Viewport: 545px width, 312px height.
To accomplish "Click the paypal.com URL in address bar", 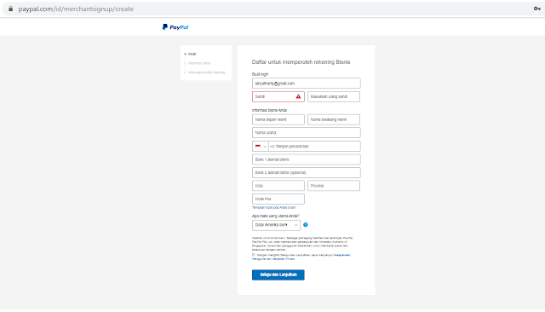I will [76, 9].
